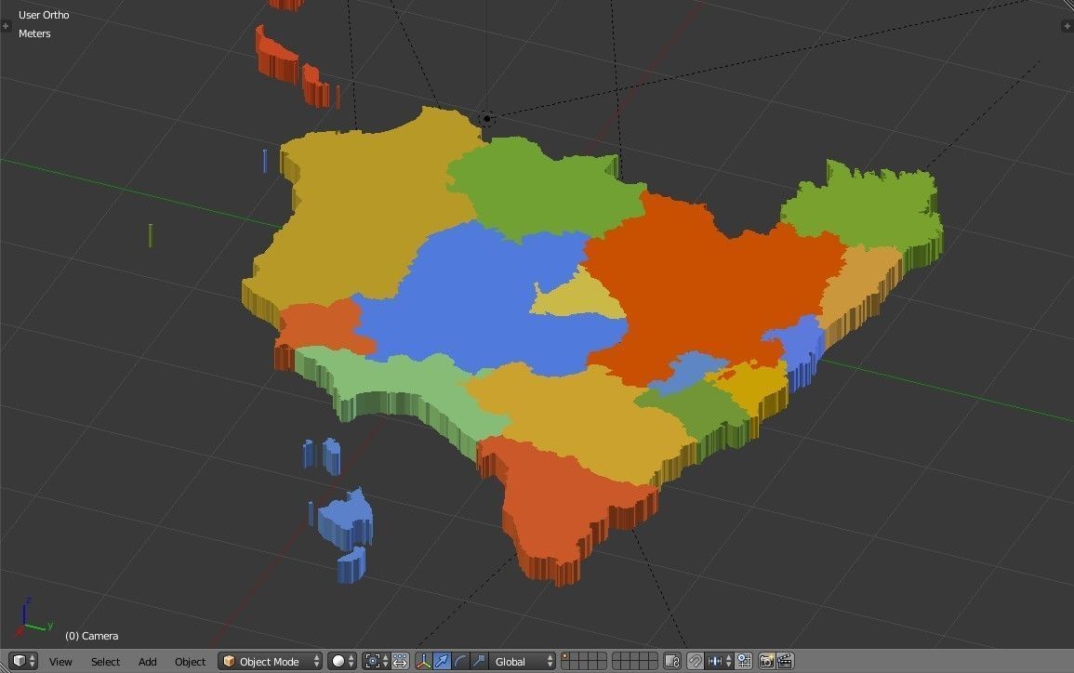Click the '(0) Camera' object label
This screenshot has height=673, width=1074.
coord(92,636)
